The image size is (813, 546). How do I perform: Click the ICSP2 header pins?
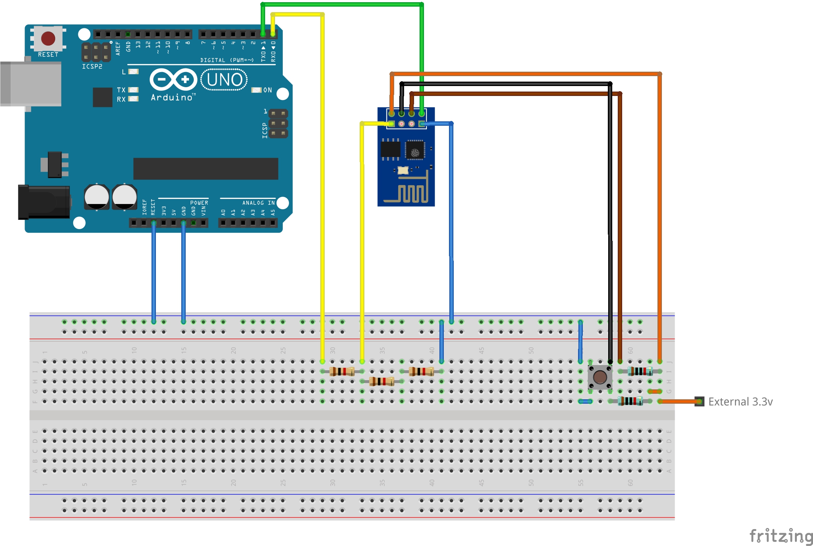[x=96, y=52]
